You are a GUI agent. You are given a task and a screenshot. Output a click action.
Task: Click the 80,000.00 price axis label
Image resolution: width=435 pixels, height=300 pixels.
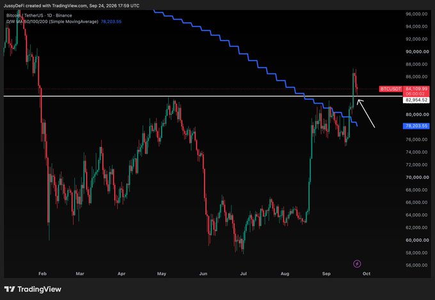tap(417, 114)
